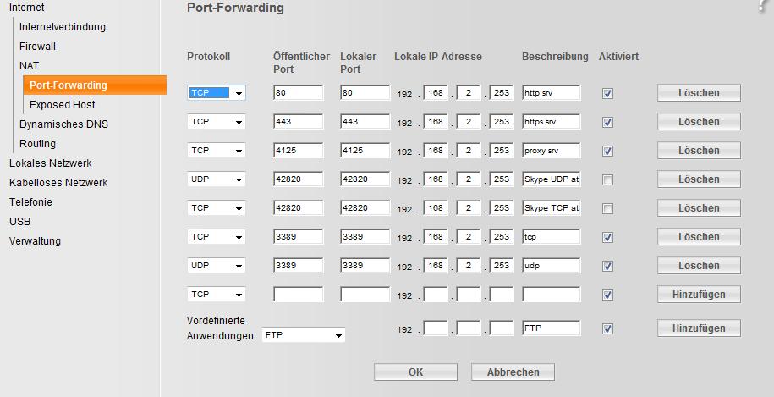Open protocol dropdown for port 80 rule
The height and width of the screenshot is (397, 774).
217,93
